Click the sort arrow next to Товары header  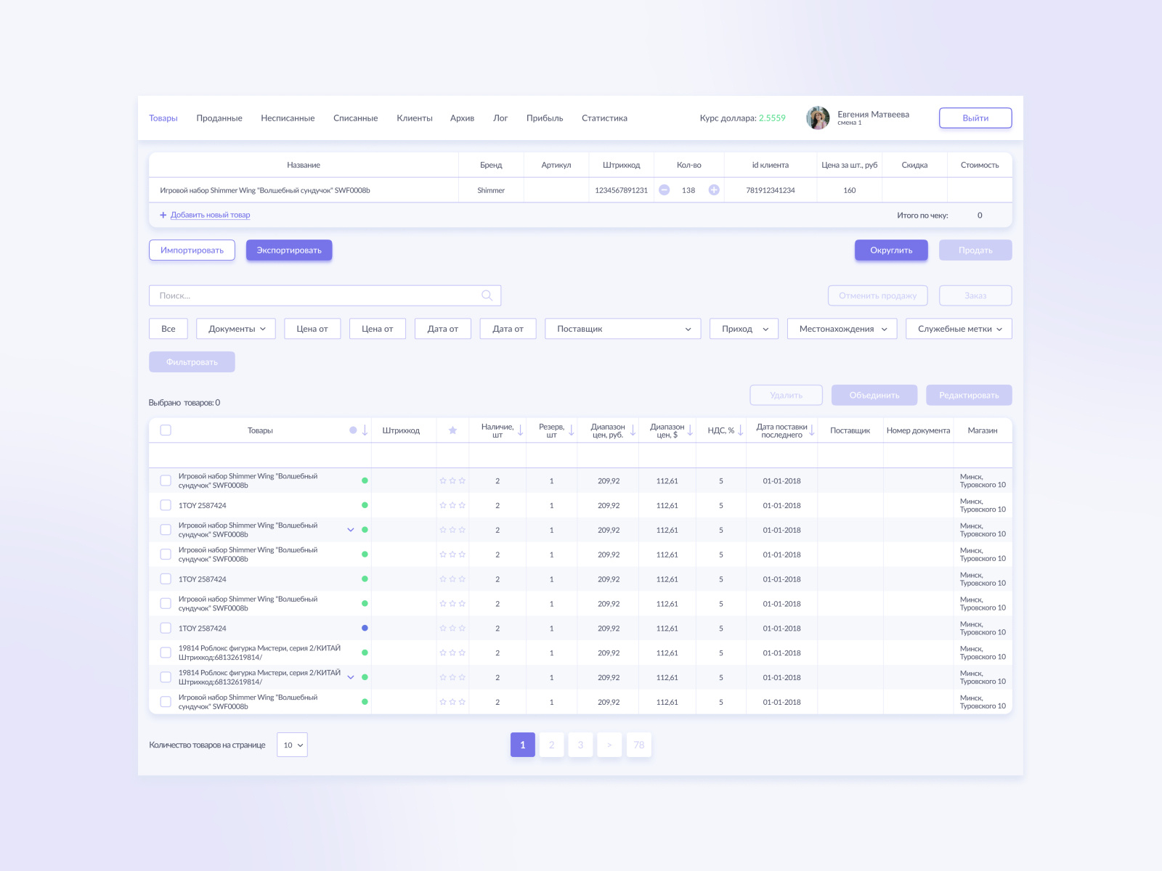[363, 430]
